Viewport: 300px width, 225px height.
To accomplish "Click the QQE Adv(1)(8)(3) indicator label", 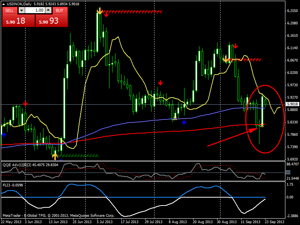I will tap(17, 165).
